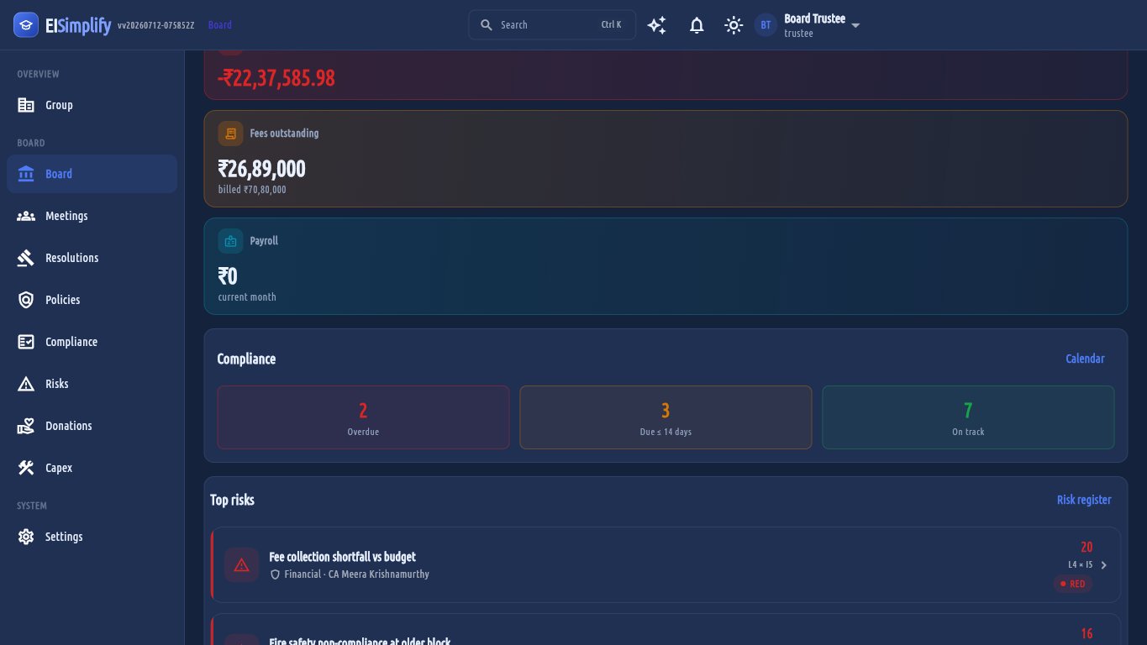Image resolution: width=1147 pixels, height=645 pixels.
Task: Click the search magnifier icon
Action: point(486,25)
